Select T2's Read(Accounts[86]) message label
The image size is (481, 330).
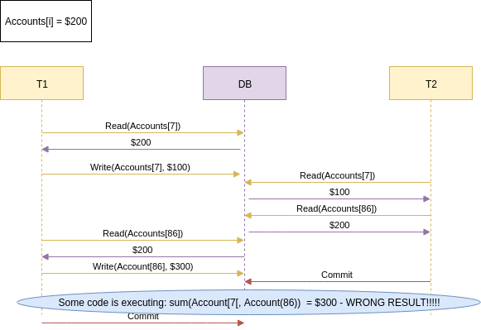[336, 208]
